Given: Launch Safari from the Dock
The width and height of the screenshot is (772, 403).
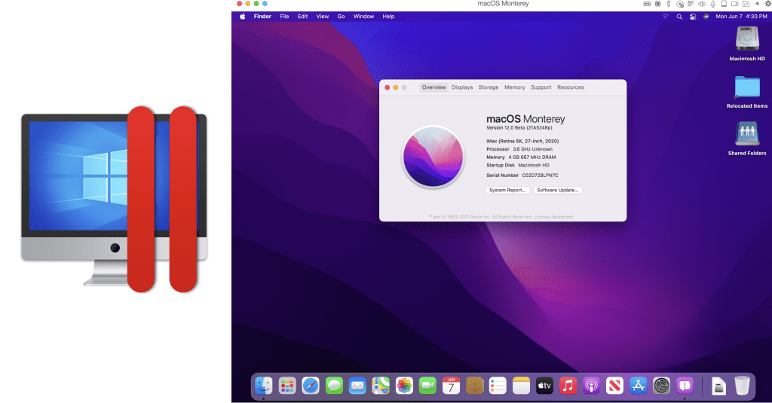Looking at the screenshot, I should click(310, 386).
